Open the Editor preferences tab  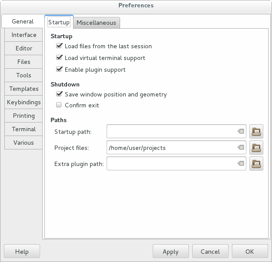(x=24, y=48)
